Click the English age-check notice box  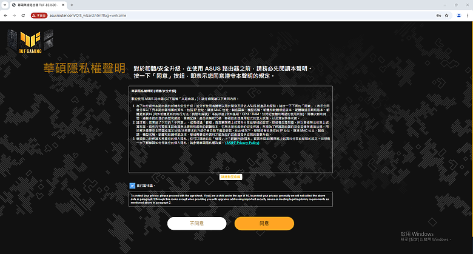(231, 199)
